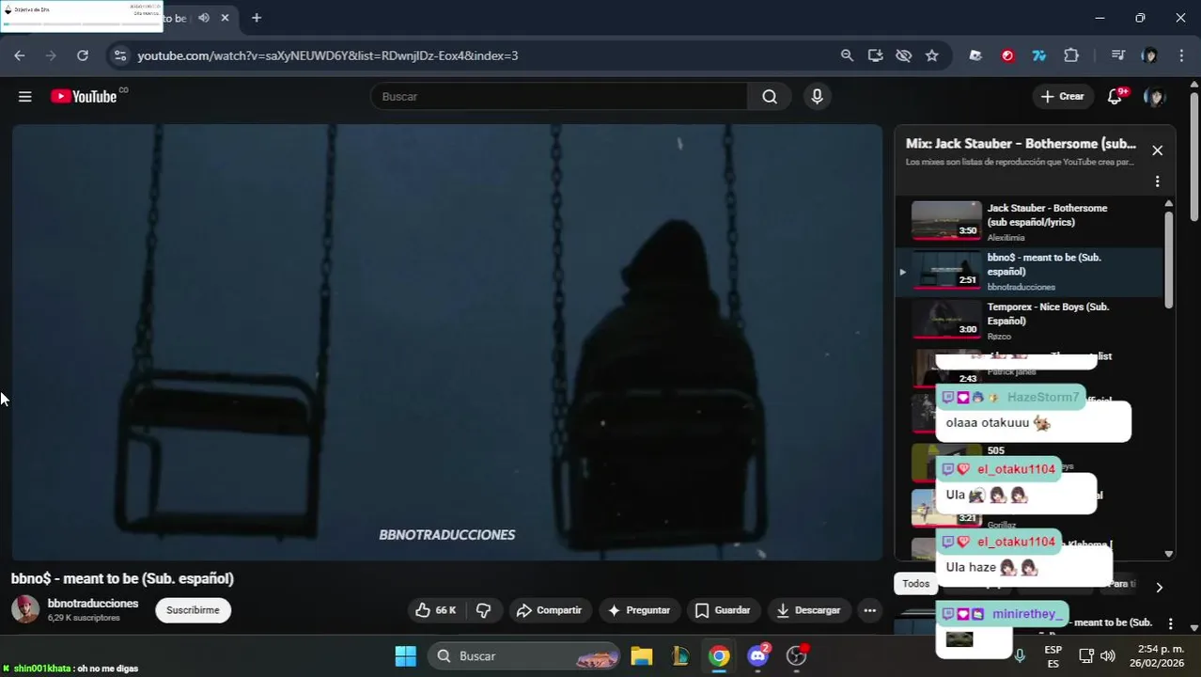The width and height of the screenshot is (1201, 677).
Task: Open the crossed-eye icon in address bar
Action: pyautogui.click(x=903, y=55)
